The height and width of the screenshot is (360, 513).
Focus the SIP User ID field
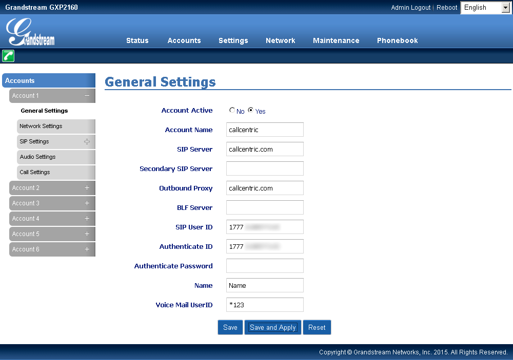coord(265,227)
